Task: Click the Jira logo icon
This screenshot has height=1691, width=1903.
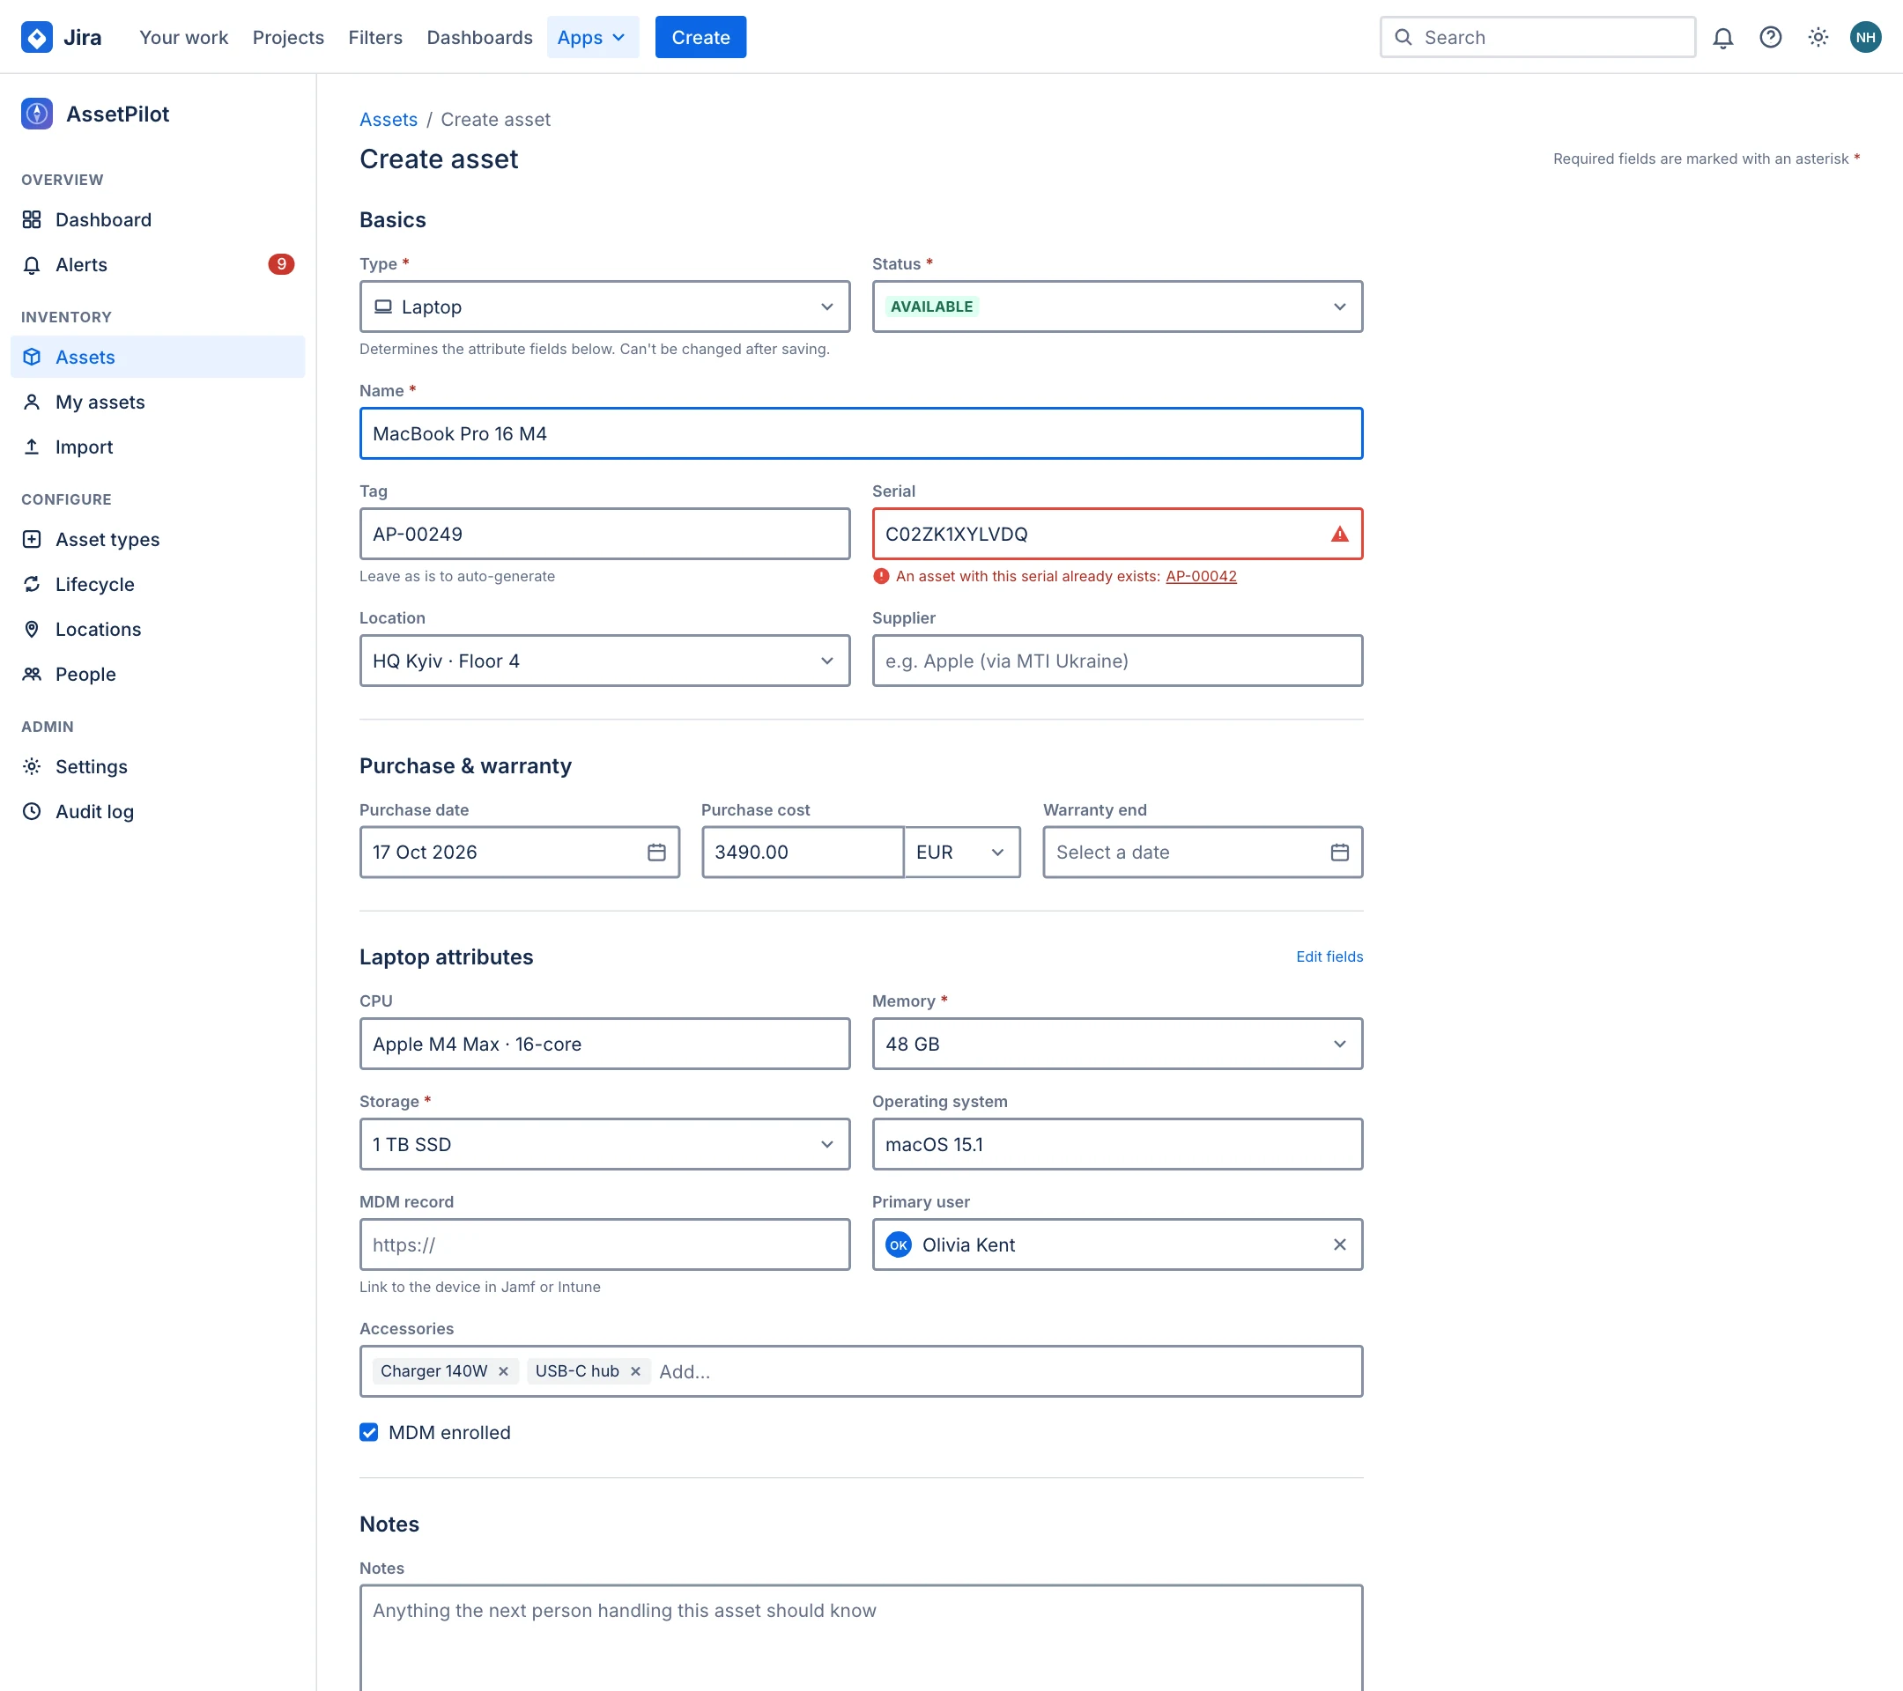Action: [36, 37]
